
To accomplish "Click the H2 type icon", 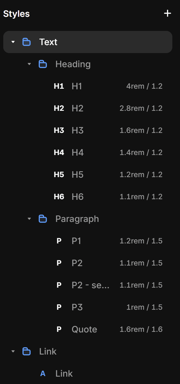I will 59,108.
